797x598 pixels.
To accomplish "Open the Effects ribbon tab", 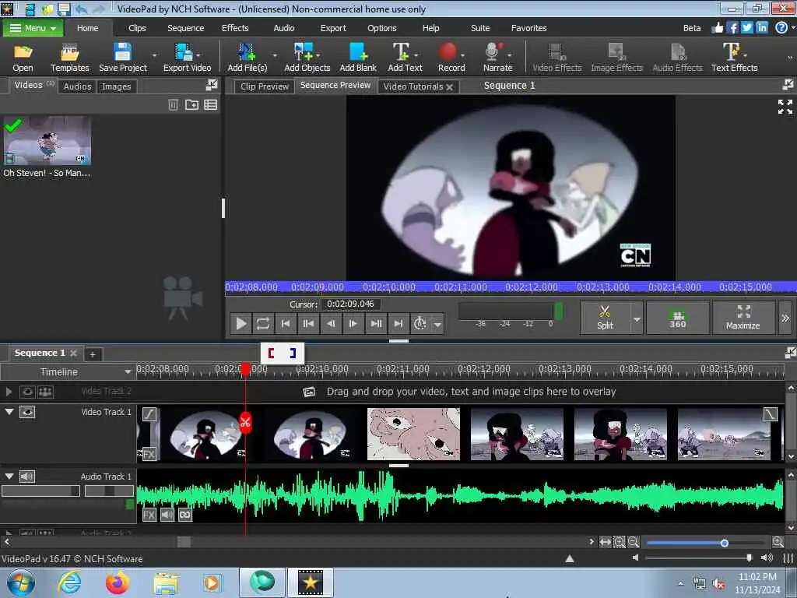I will tap(235, 28).
